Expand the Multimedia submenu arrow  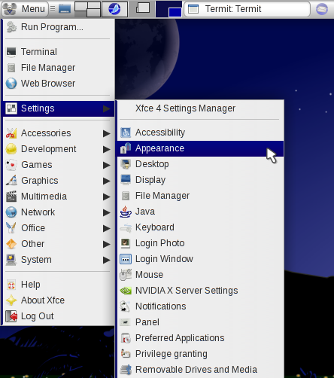pos(107,197)
